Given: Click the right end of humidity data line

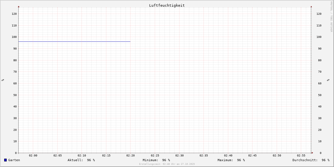Looking at the screenshot, I should 130,41.
